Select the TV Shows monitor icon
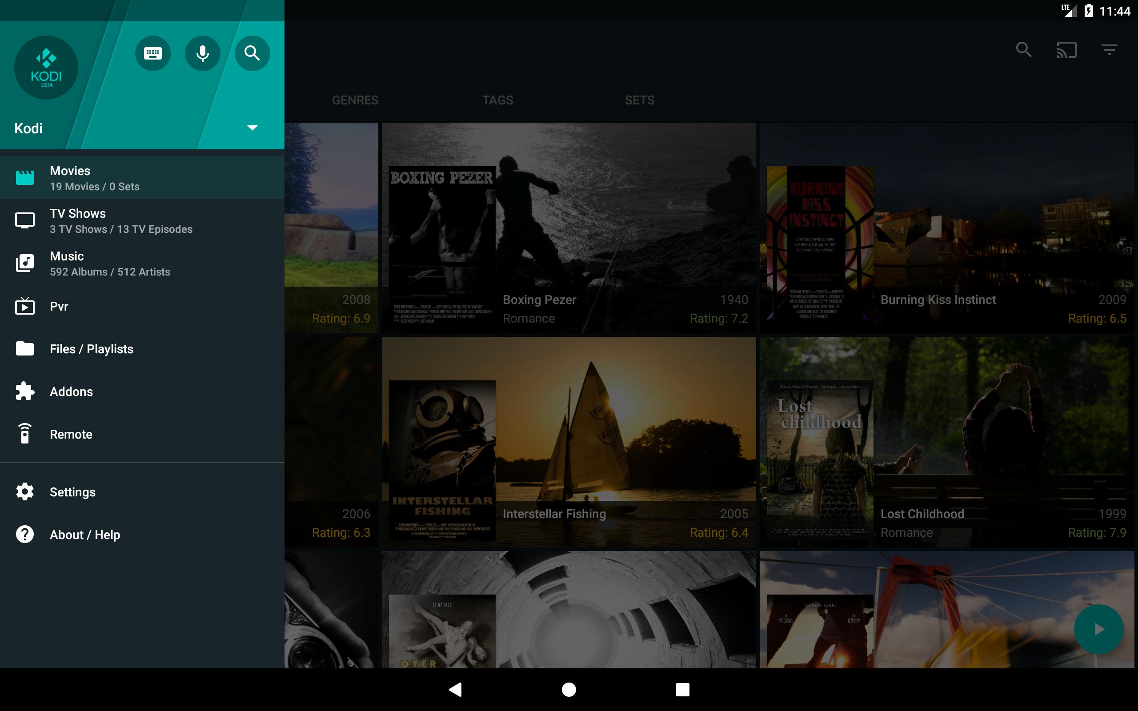This screenshot has height=711, width=1138. [25, 220]
